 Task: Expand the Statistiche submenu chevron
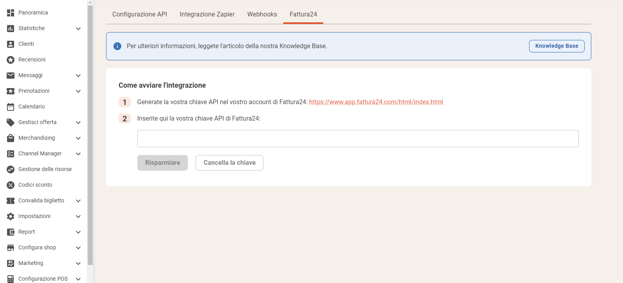coord(78,29)
